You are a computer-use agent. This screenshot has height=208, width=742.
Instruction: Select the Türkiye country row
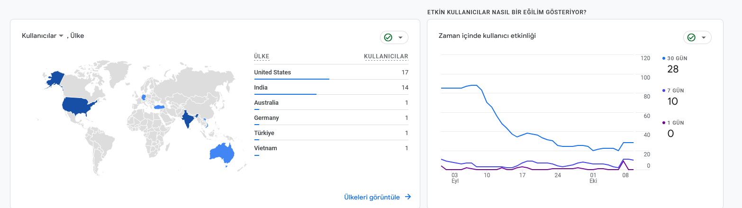(331, 133)
